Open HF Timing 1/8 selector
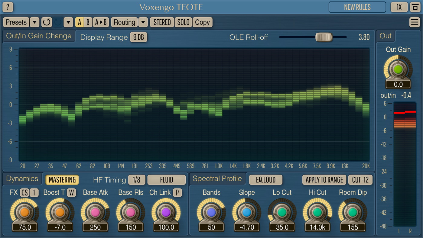Screen dimensions: 423x238 tap(137, 180)
